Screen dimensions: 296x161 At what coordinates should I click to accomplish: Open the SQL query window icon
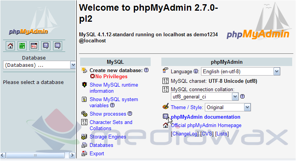click(34, 46)
